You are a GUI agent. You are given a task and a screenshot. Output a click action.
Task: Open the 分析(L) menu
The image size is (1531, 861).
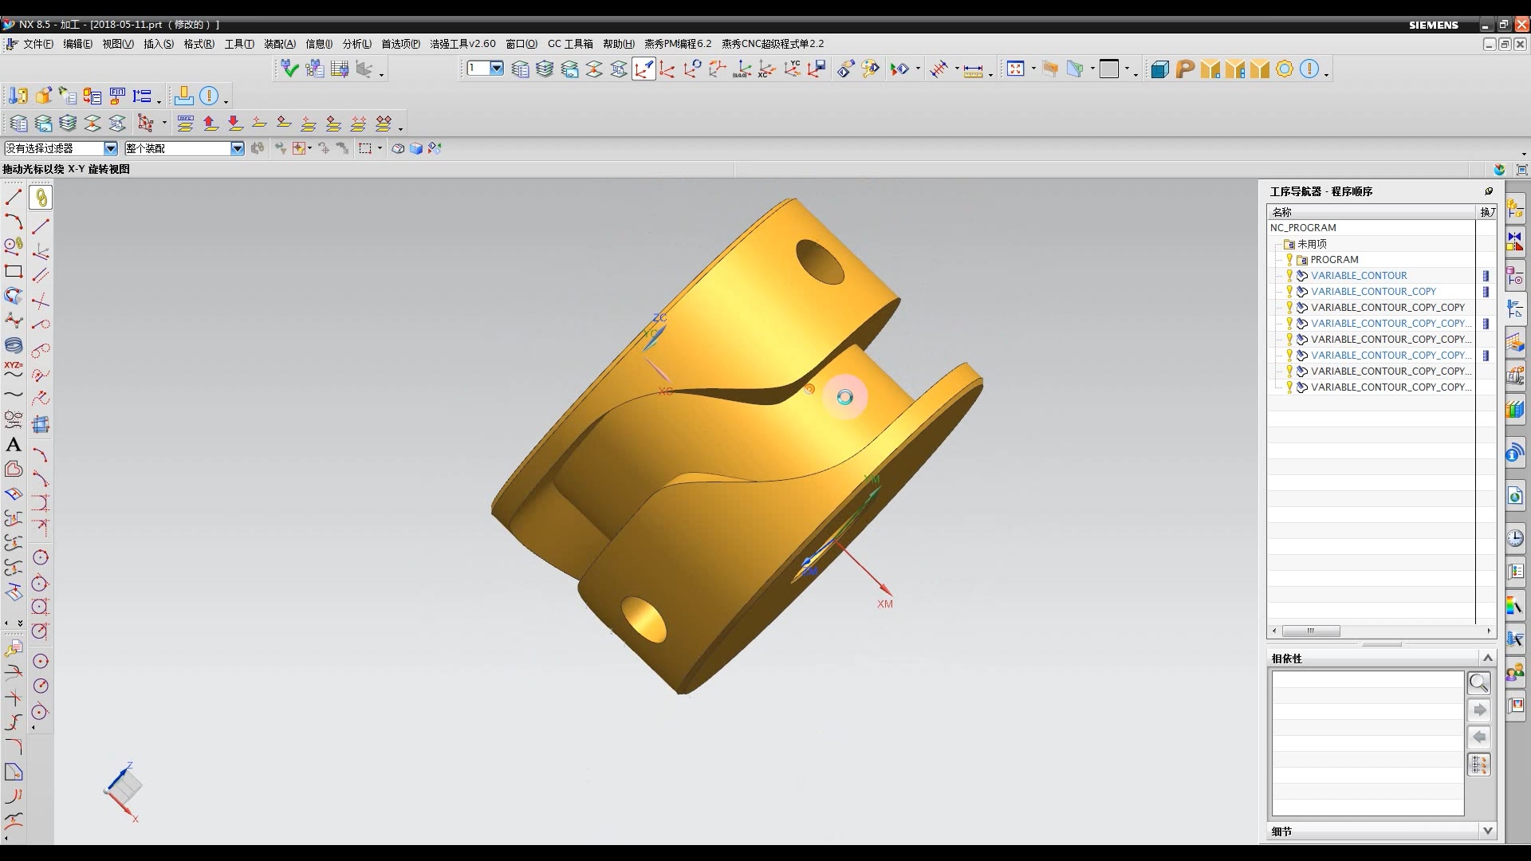pos(356,44)
